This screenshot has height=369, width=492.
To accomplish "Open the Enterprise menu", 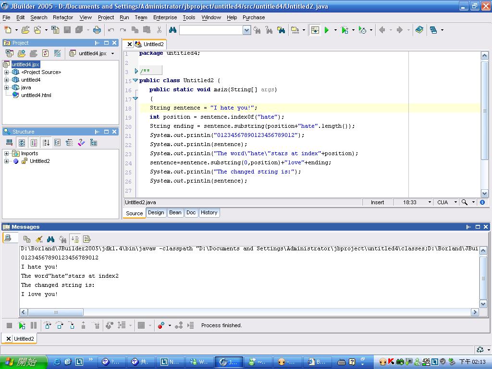I will (x=165, y=18).
